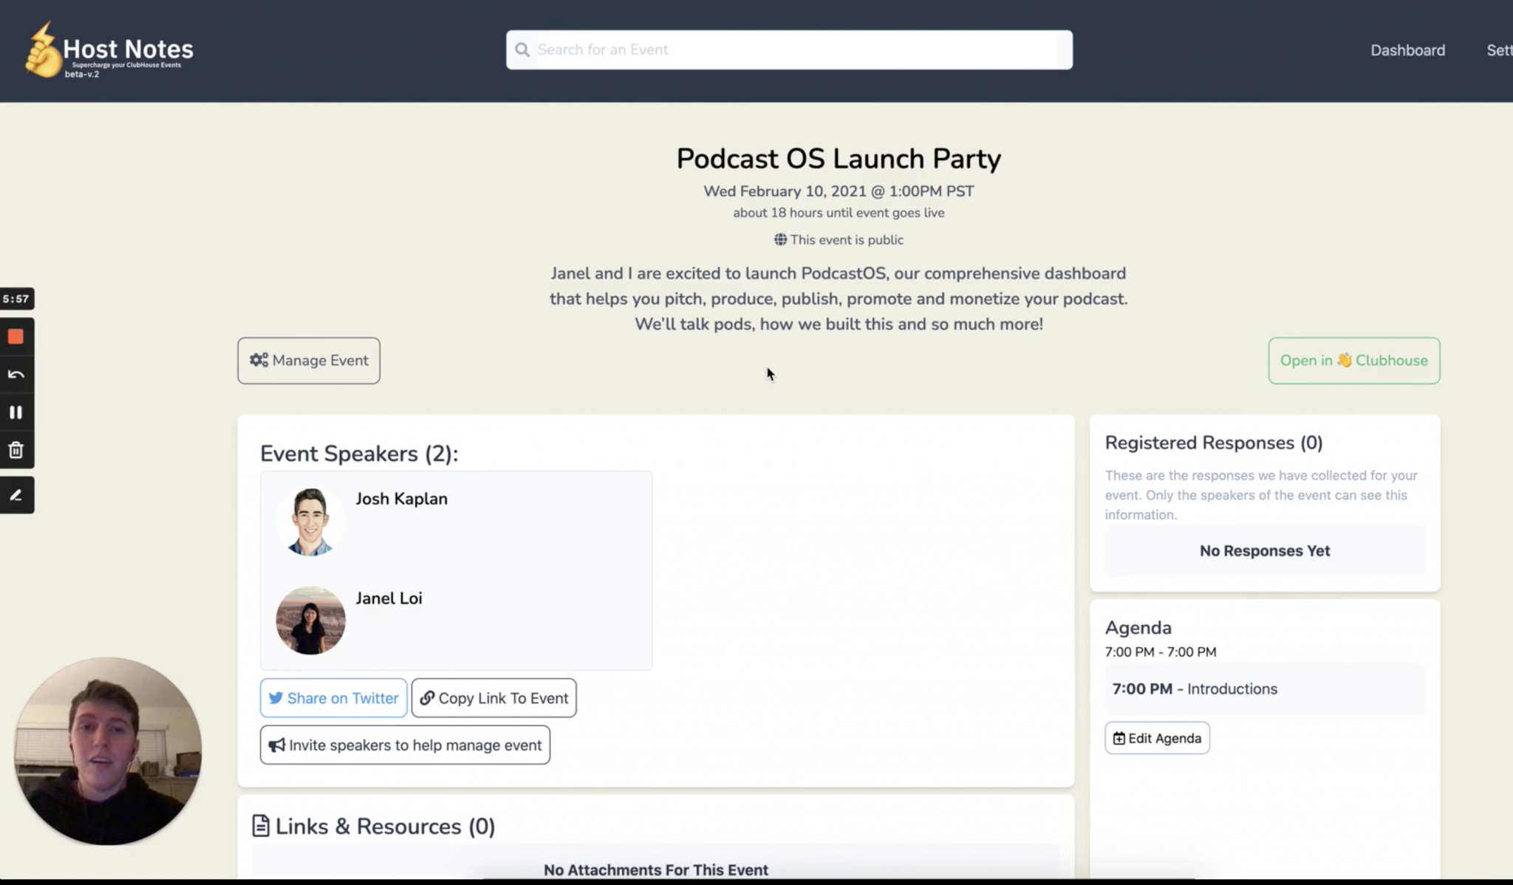Image resolution: width=1513 pixels, height=885 pixels.
Task: Click the globe icon beside public status
Action: [780, 239]
